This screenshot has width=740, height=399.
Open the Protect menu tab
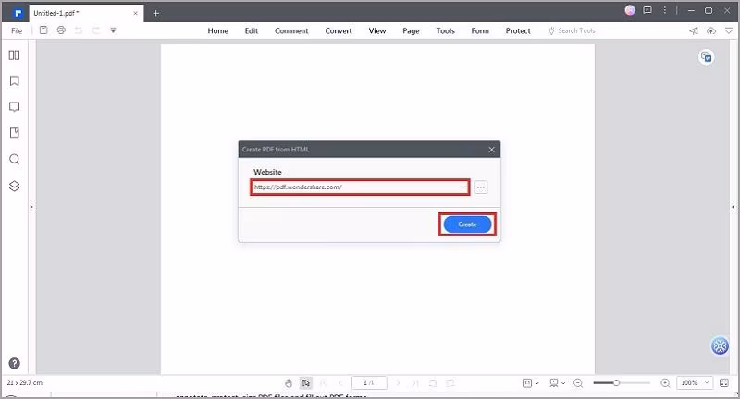click(518, 30)
